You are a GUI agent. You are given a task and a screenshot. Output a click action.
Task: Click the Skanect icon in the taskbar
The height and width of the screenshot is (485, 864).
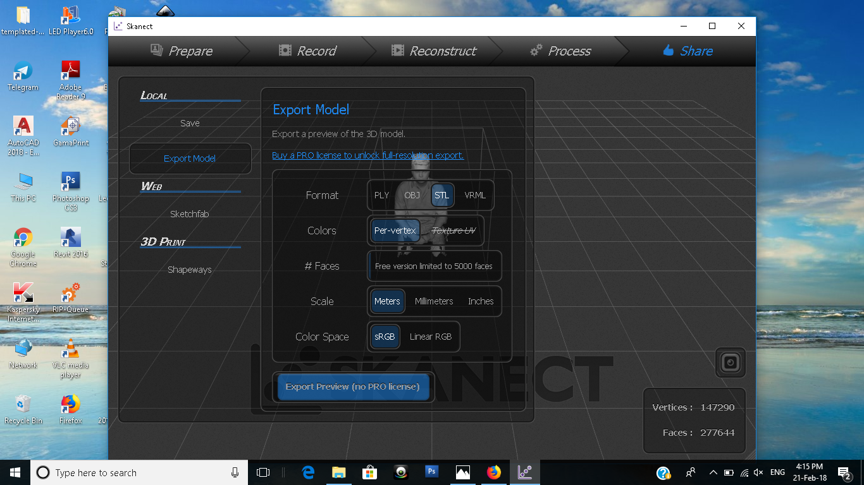coord(524,472)
